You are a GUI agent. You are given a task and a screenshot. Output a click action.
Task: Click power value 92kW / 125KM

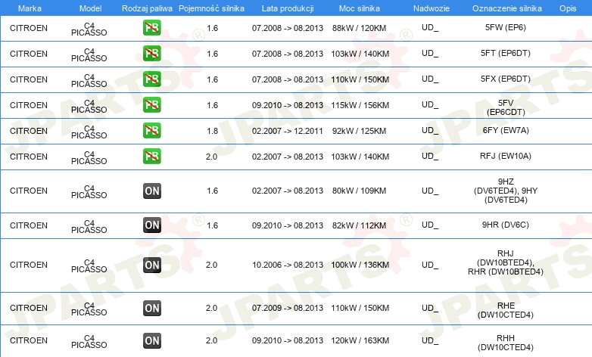tap(360, 131)
